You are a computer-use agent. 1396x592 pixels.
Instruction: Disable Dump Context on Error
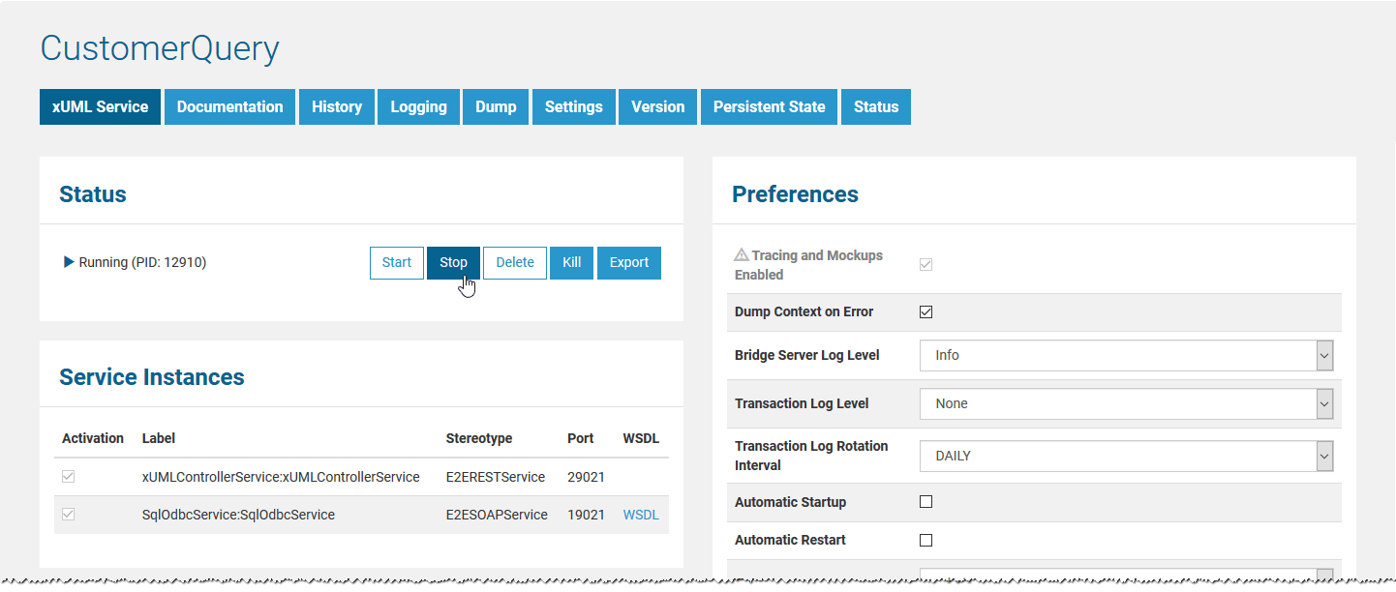coord(926,311)
